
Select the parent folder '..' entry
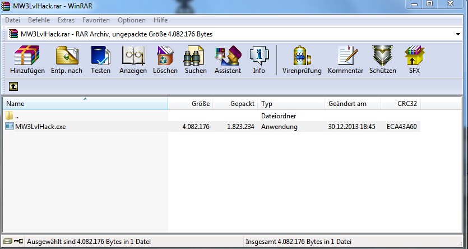point(17,116)
